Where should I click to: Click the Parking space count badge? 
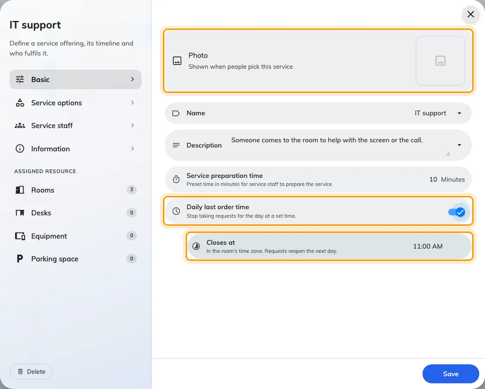click(132, 259)
